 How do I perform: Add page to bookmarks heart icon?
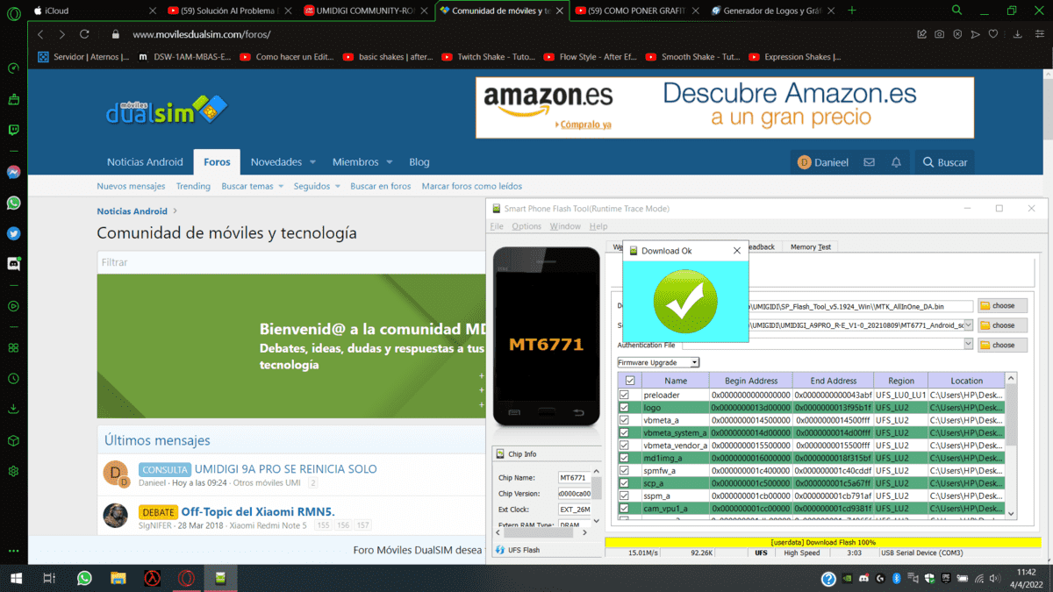click(x=993, y=34)
